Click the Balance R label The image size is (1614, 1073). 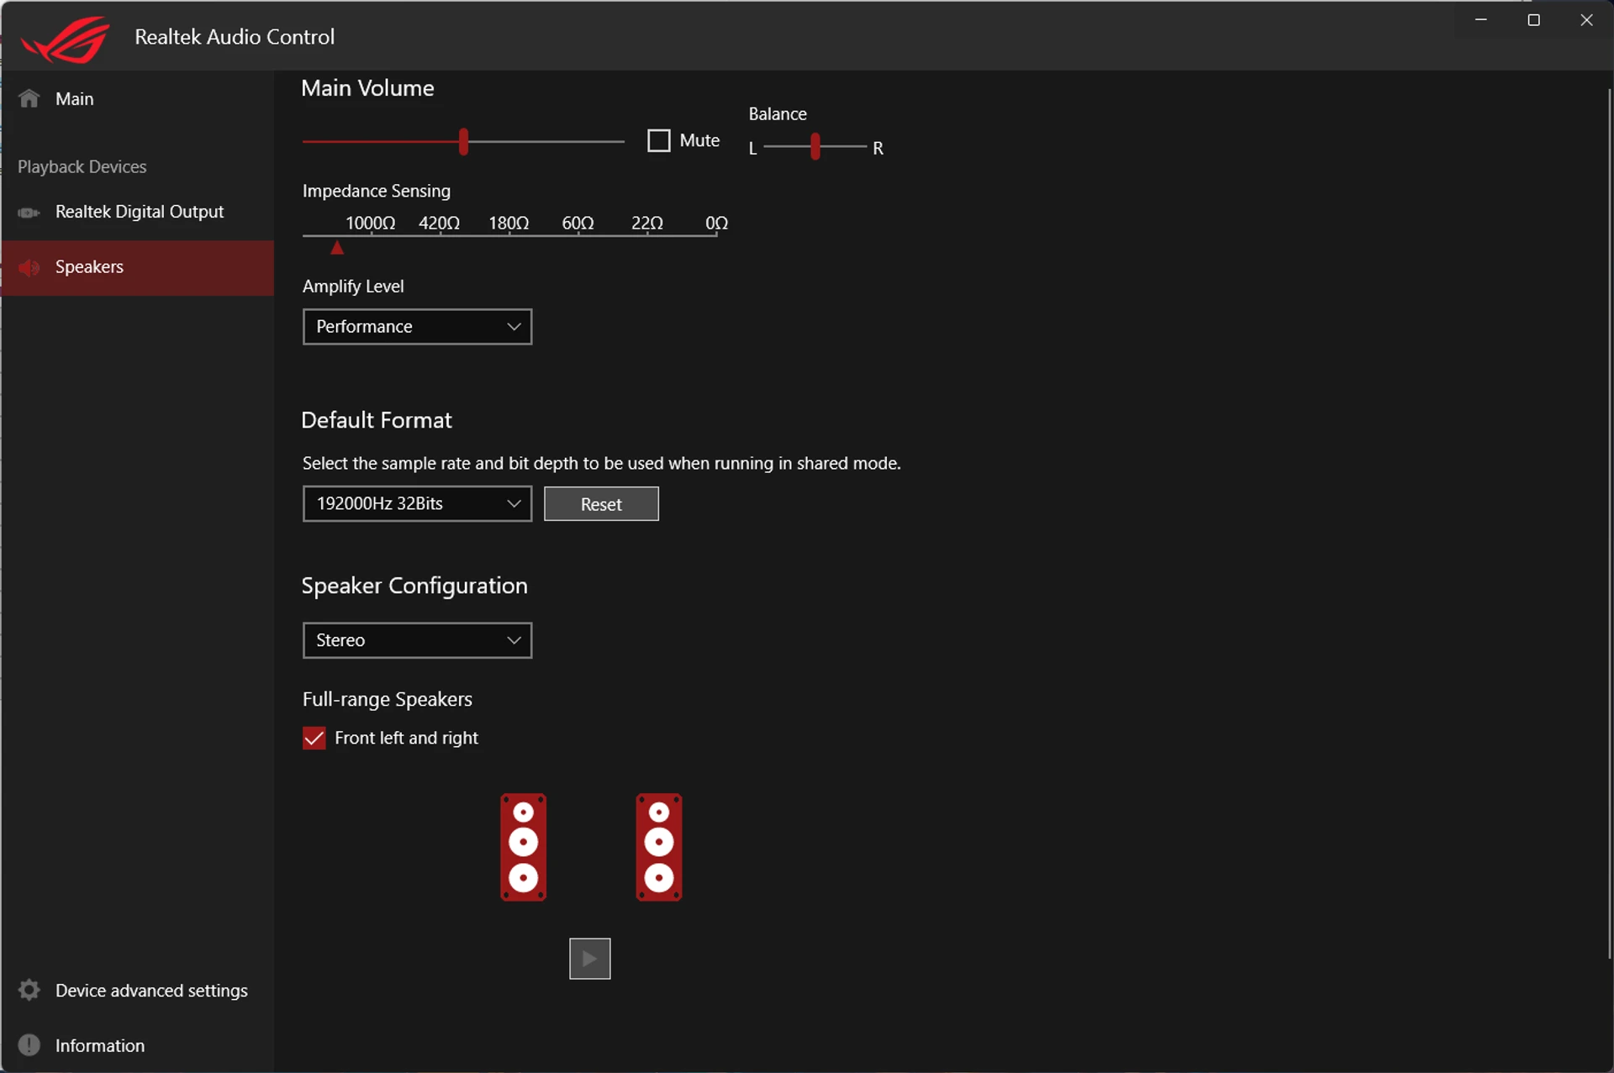(878, 148)
